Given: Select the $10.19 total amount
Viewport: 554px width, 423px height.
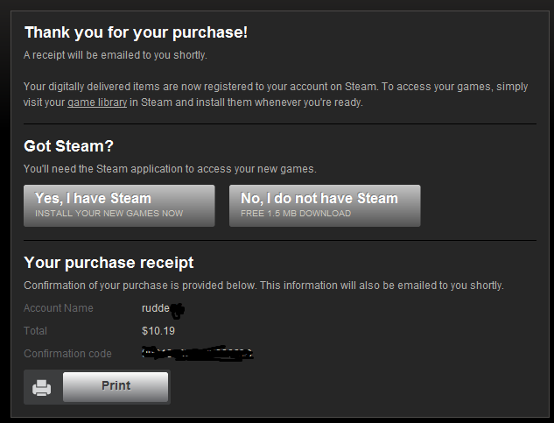Looking at the screenshot, I should click(158, 331).
